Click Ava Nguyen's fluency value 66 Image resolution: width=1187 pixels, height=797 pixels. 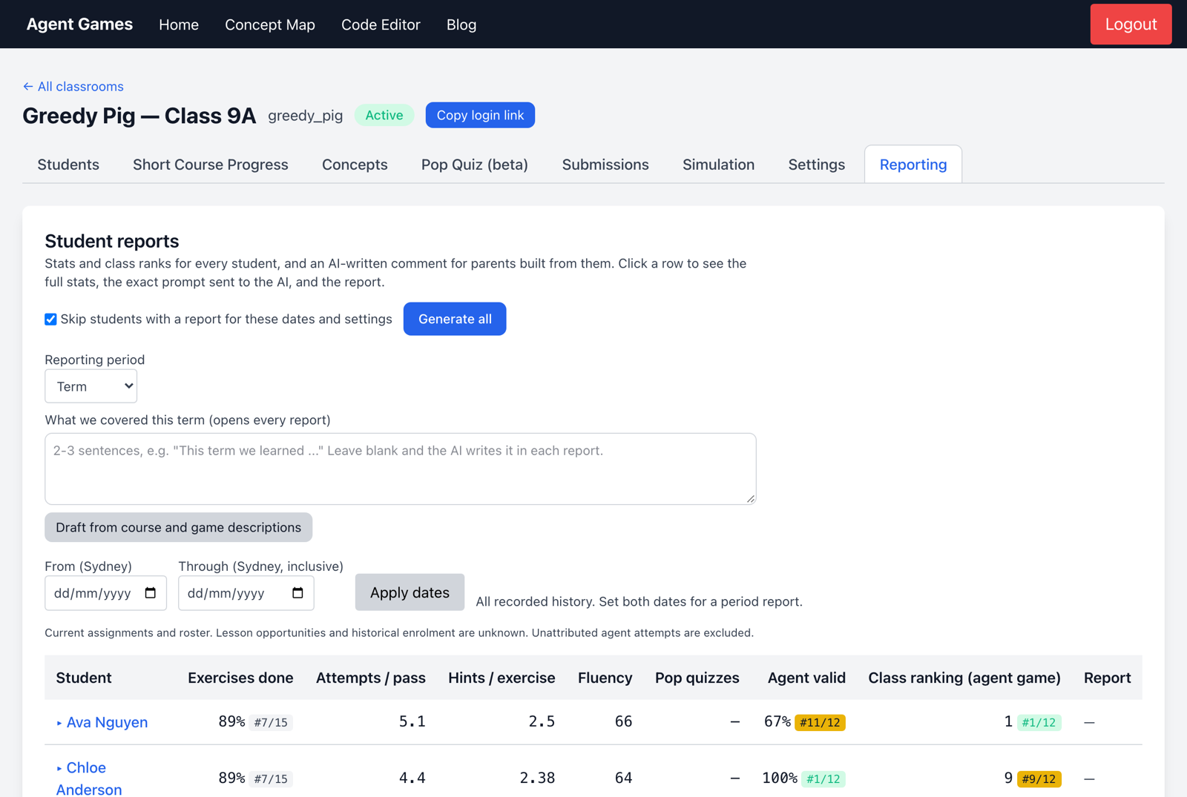(623, 722)
